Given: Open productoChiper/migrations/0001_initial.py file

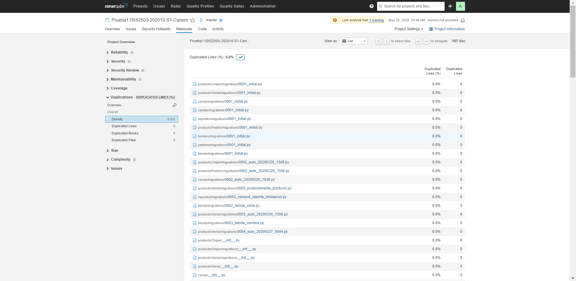Looking at the screenshot, I should click(230, 84).
